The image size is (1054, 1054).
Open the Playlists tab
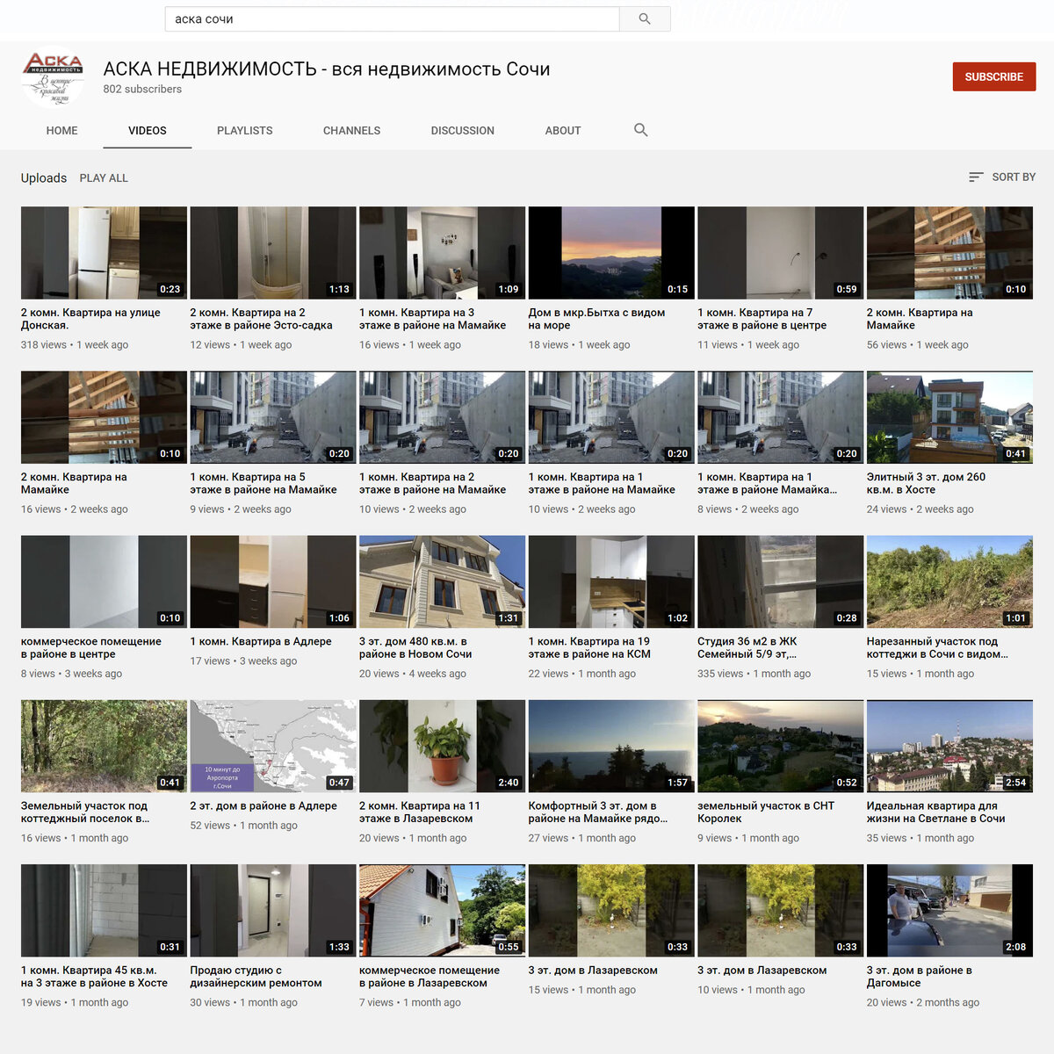pos(245,131)
